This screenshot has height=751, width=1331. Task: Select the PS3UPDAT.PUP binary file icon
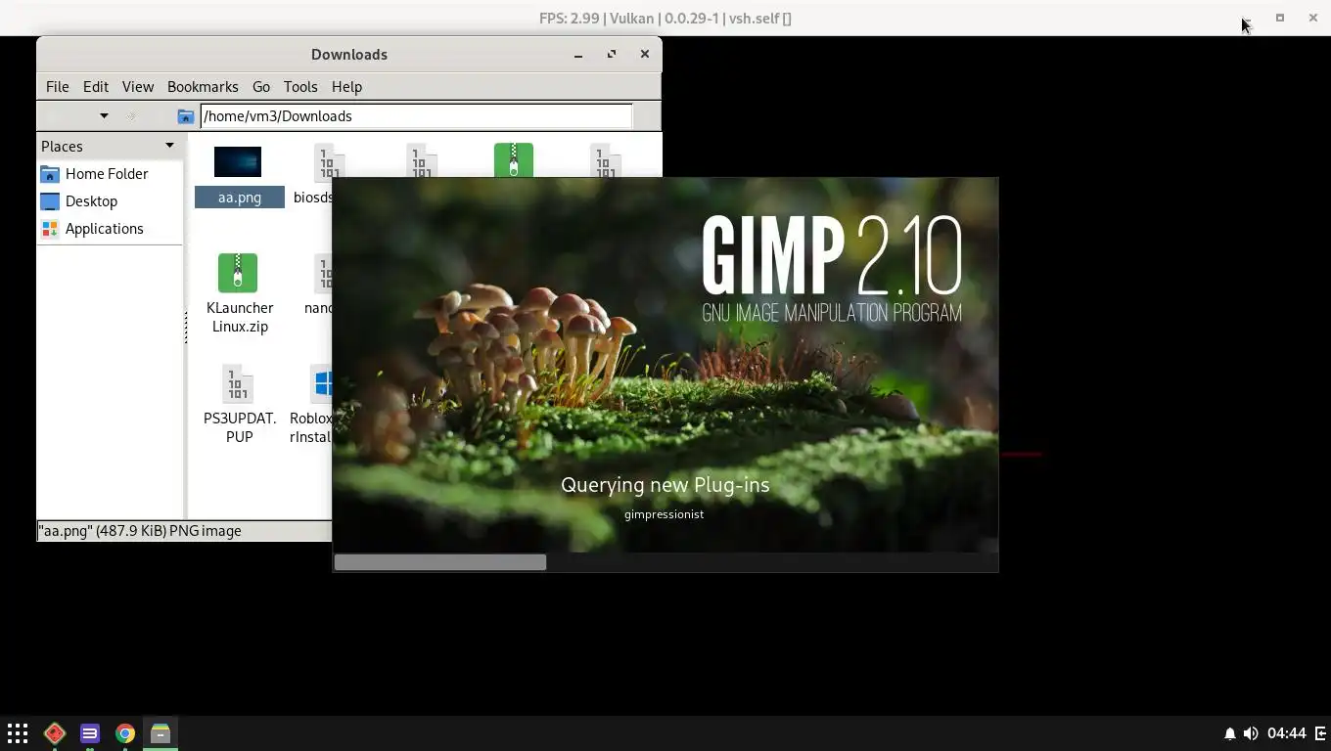(x=238, y=383)
